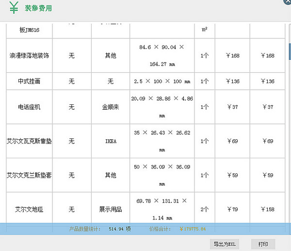This screenshot has width=291, height=251.
Task: Click the 2.5 × 100 × 100 mm size
Action: click(162, 81)
